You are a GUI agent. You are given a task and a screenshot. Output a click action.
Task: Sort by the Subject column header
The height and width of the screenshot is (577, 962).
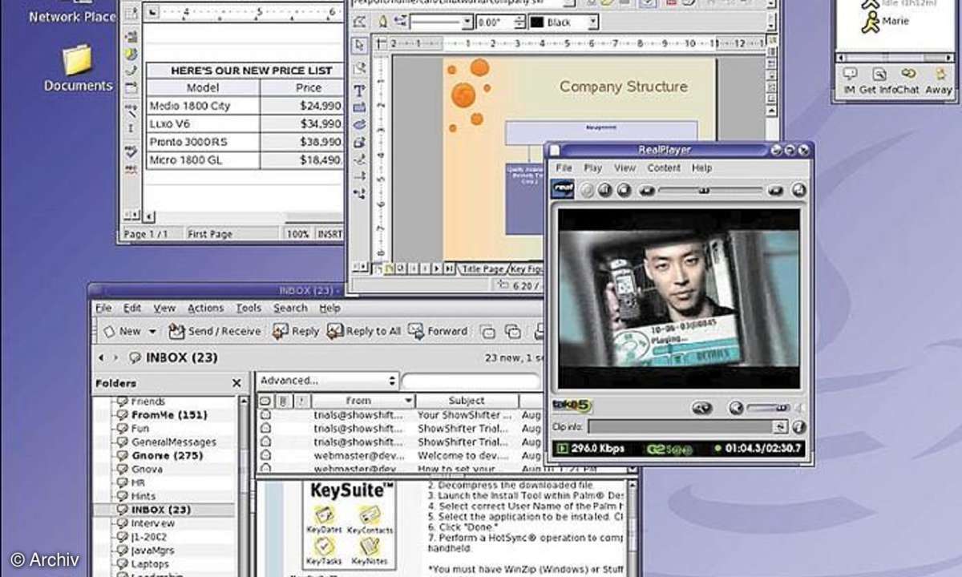pyautogui.click(x=467, y=400)
